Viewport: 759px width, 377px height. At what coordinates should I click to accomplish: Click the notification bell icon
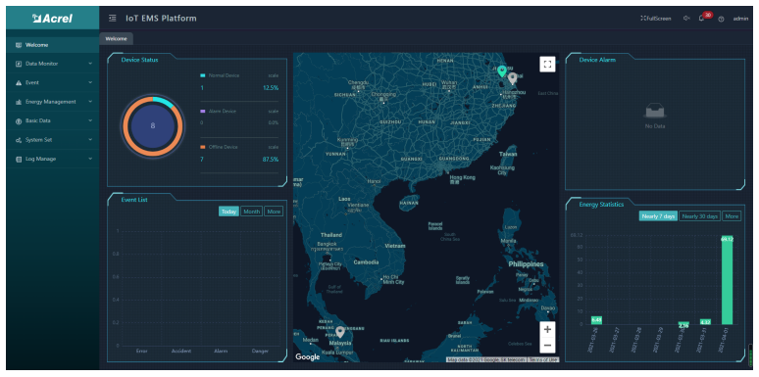(x=701, y=19)
